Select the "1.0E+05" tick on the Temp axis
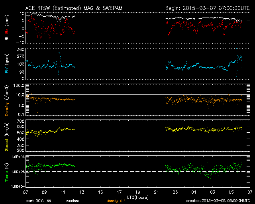 (18, 172)
